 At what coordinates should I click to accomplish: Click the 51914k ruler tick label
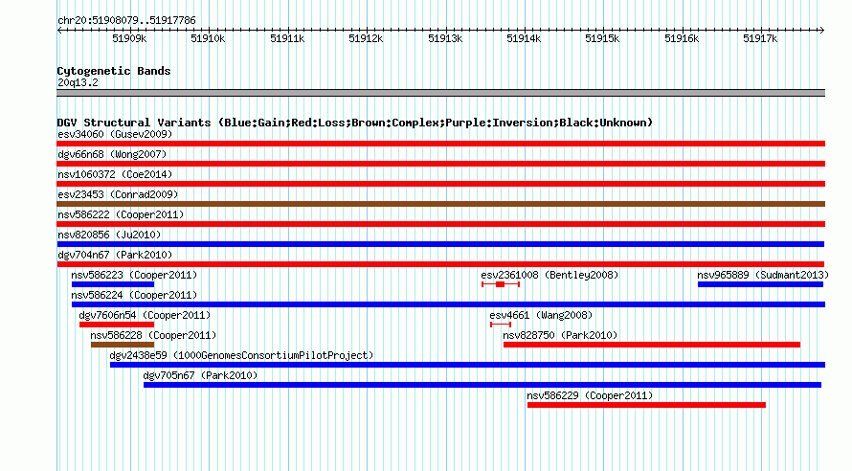tap(524, 38)
